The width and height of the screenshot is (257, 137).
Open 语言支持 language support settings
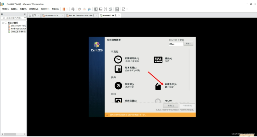[118, 69]
